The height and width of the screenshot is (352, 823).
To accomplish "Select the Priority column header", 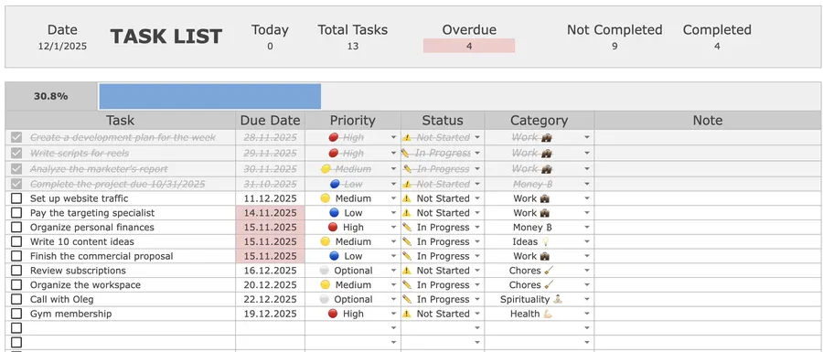I will 353,120.
